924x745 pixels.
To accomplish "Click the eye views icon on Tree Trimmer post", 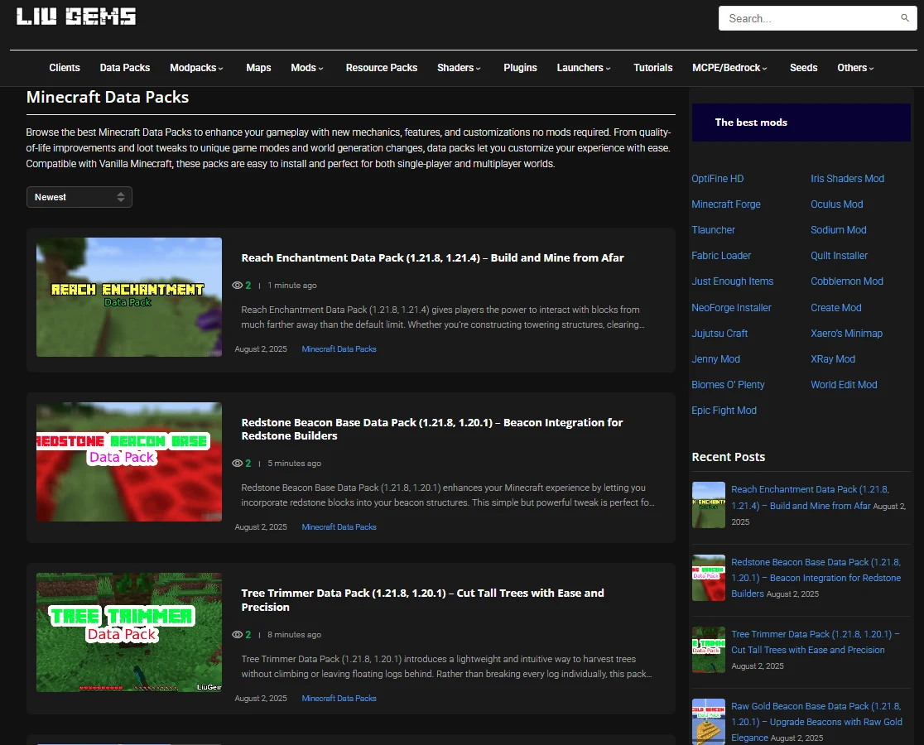I will click(238, 634).
